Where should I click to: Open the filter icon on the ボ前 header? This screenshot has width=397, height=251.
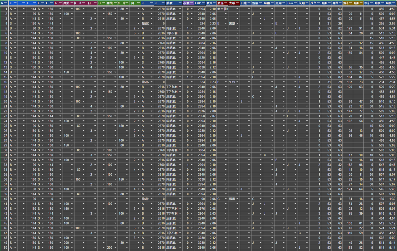(372, 3)
